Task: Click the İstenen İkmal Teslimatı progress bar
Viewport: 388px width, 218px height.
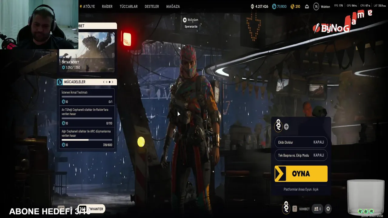Action: 87,97
